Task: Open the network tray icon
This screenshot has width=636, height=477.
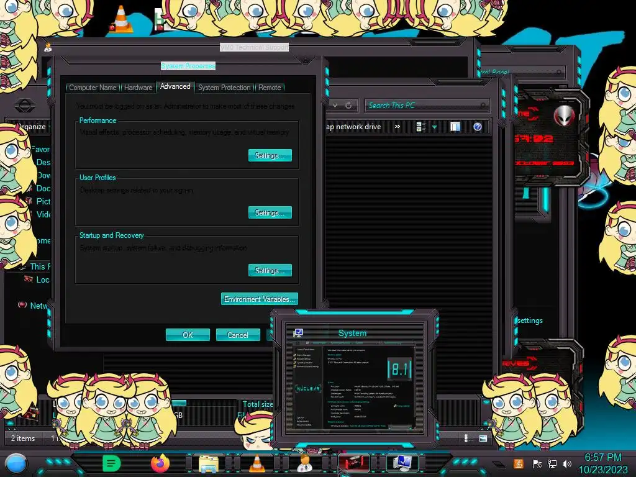Action: coord(552,463)
